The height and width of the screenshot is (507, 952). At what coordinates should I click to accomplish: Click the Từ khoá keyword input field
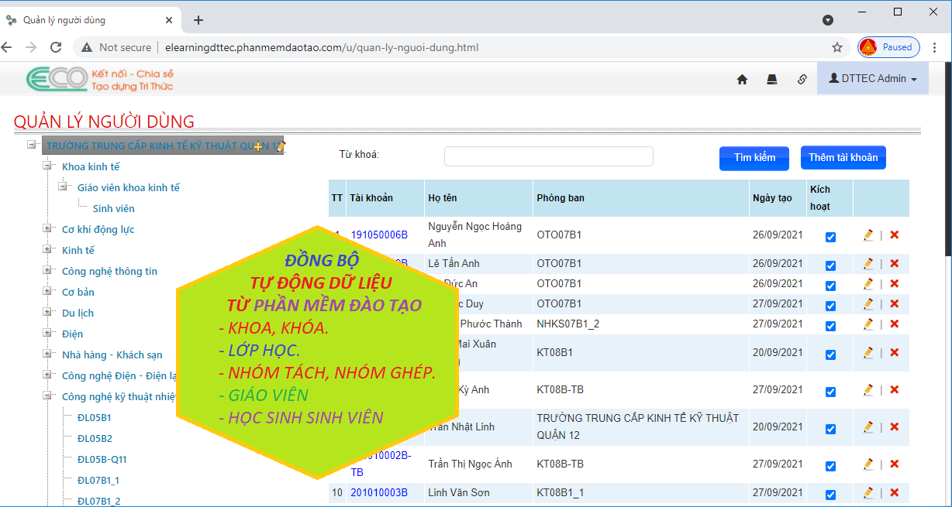(x=548, y=156)
